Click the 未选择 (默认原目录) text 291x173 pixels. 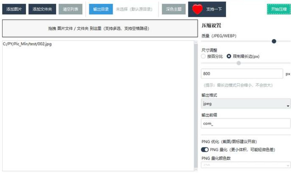pos(134,9)
